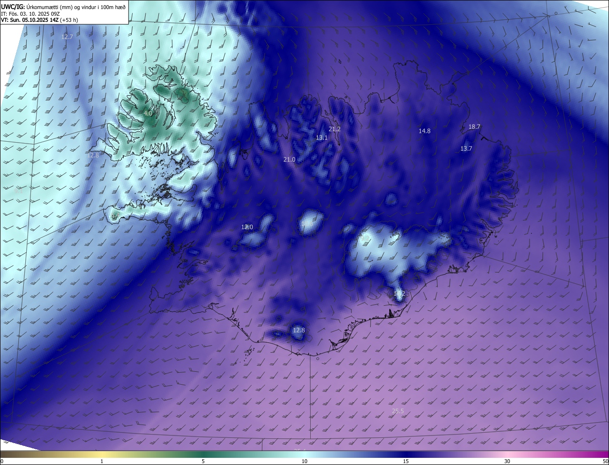Image resolution: width=609 pixels, height=465 pixels.
Task: Click the 5 tick on the color scale
Action: (203, 461)
